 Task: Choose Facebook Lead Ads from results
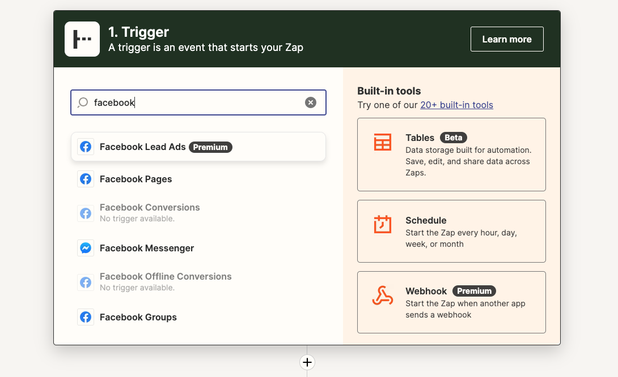tap(198, 147)
